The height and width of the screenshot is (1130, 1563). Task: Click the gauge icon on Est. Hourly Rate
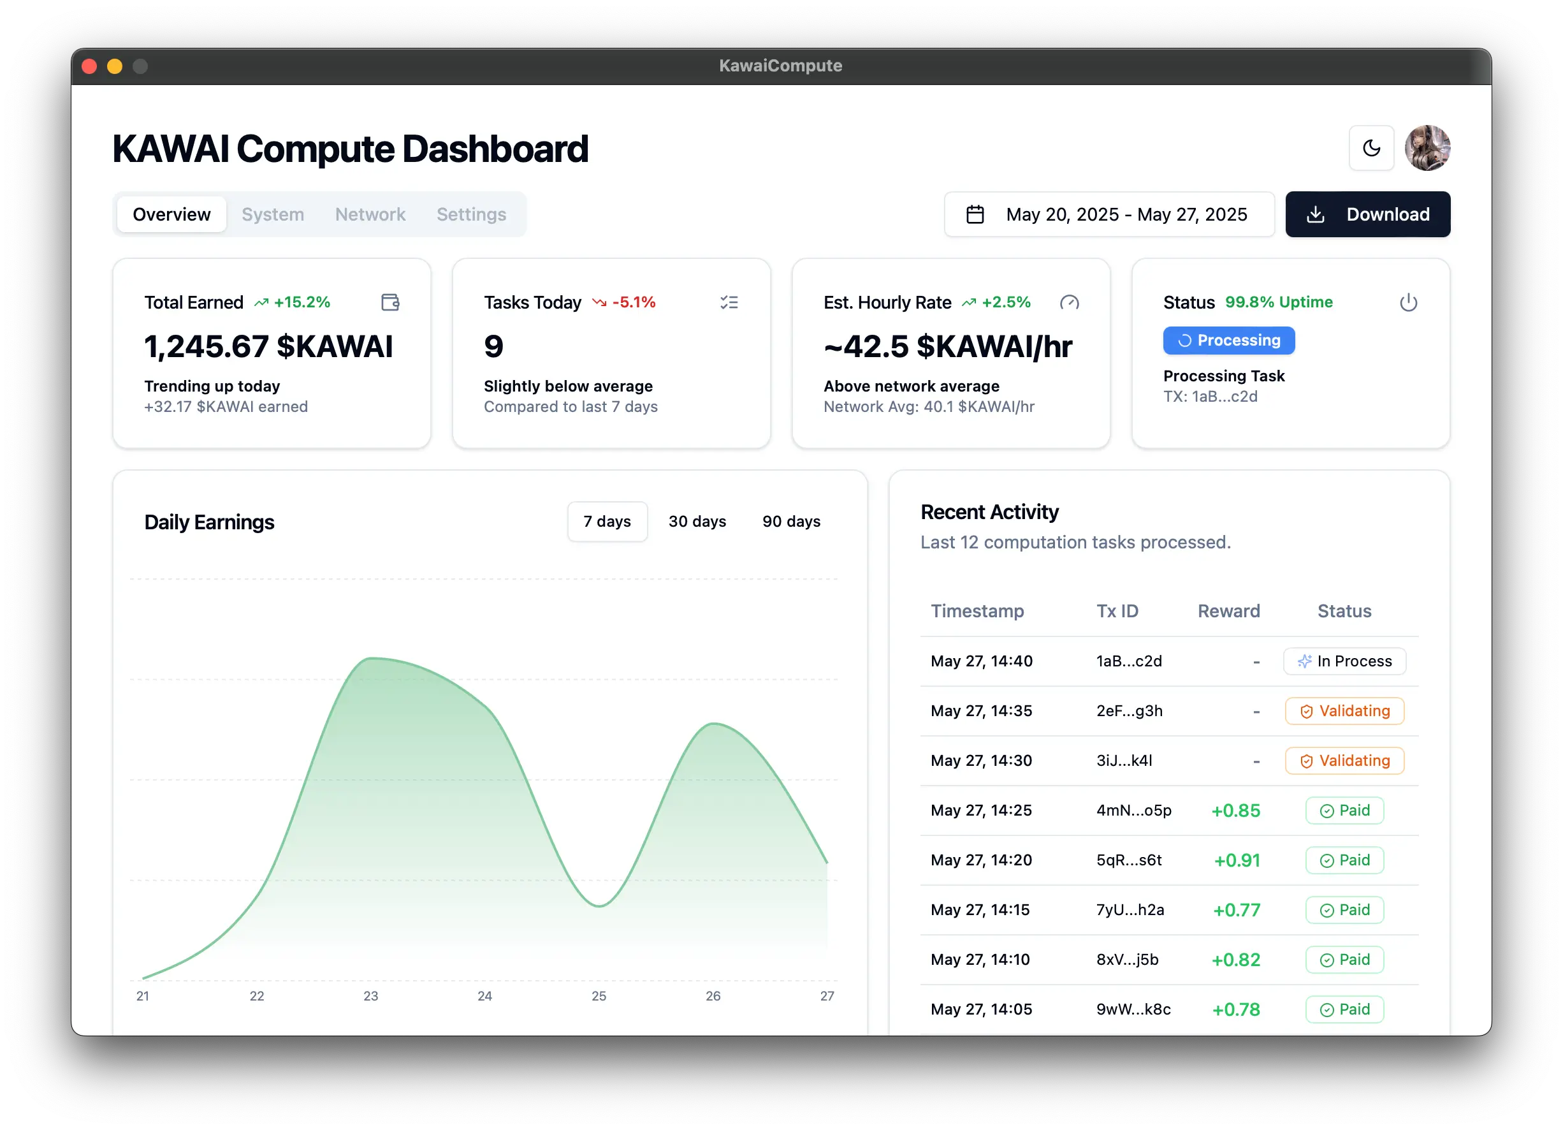(1069, 302)
